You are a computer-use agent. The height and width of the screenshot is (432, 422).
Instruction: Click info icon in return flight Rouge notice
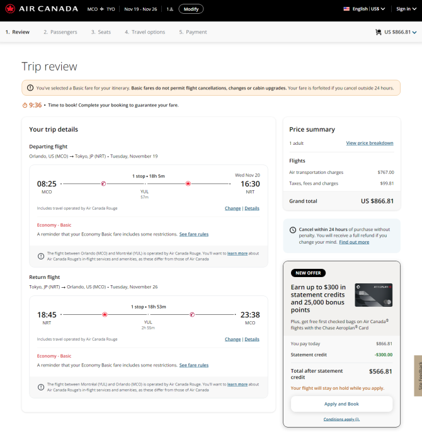click(41, 387)
